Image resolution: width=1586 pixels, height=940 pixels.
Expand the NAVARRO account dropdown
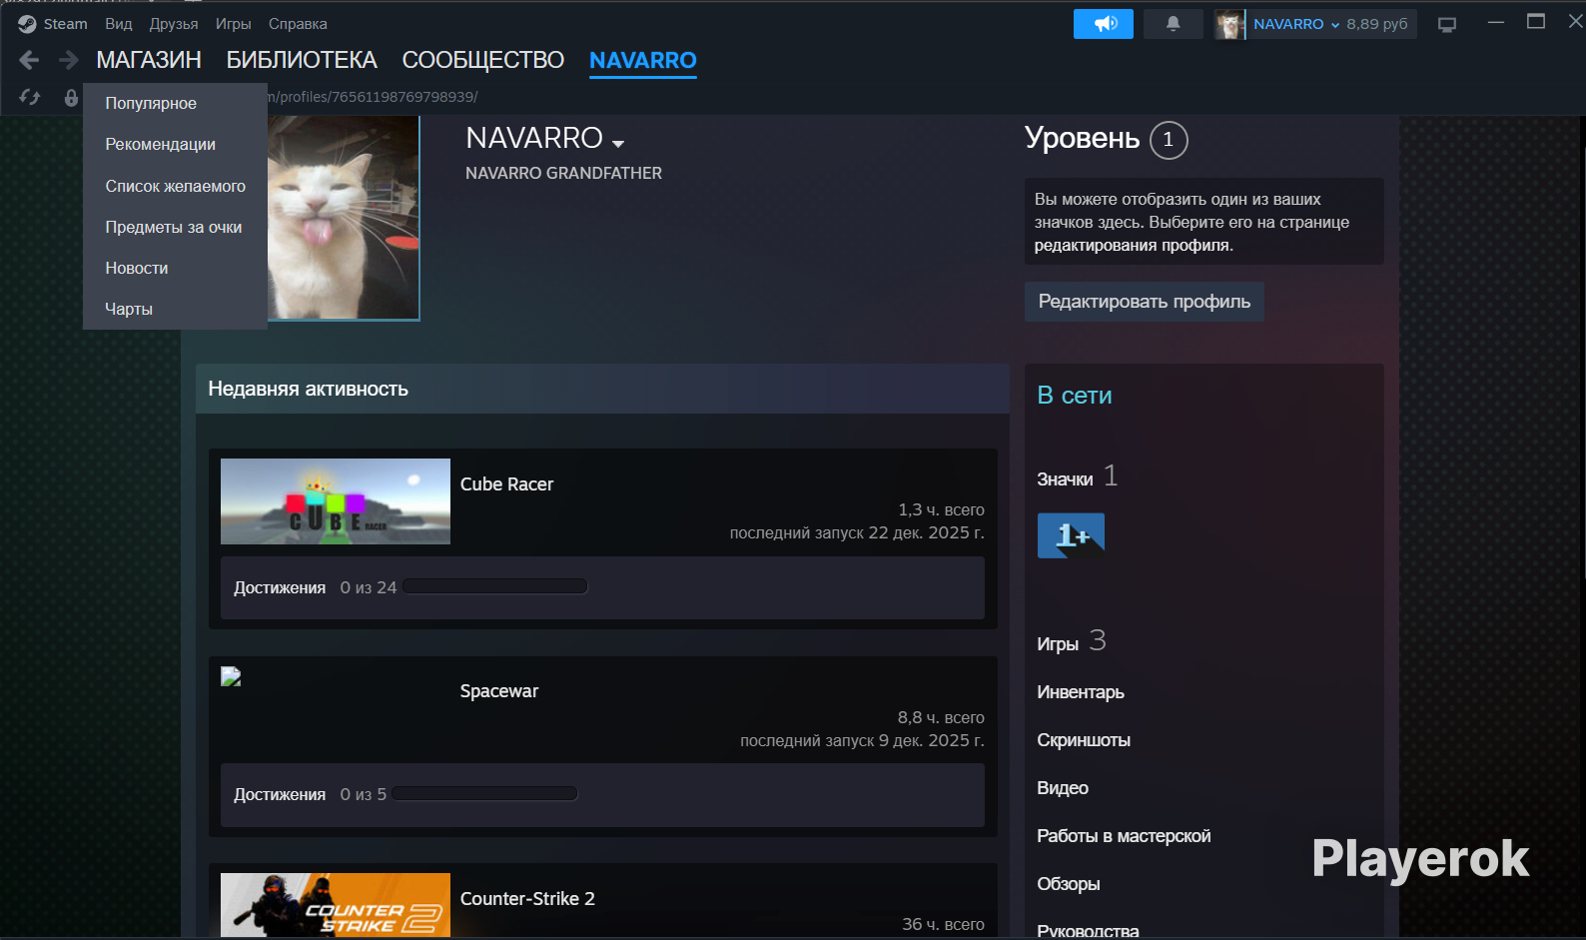(x=1296, y=24)
